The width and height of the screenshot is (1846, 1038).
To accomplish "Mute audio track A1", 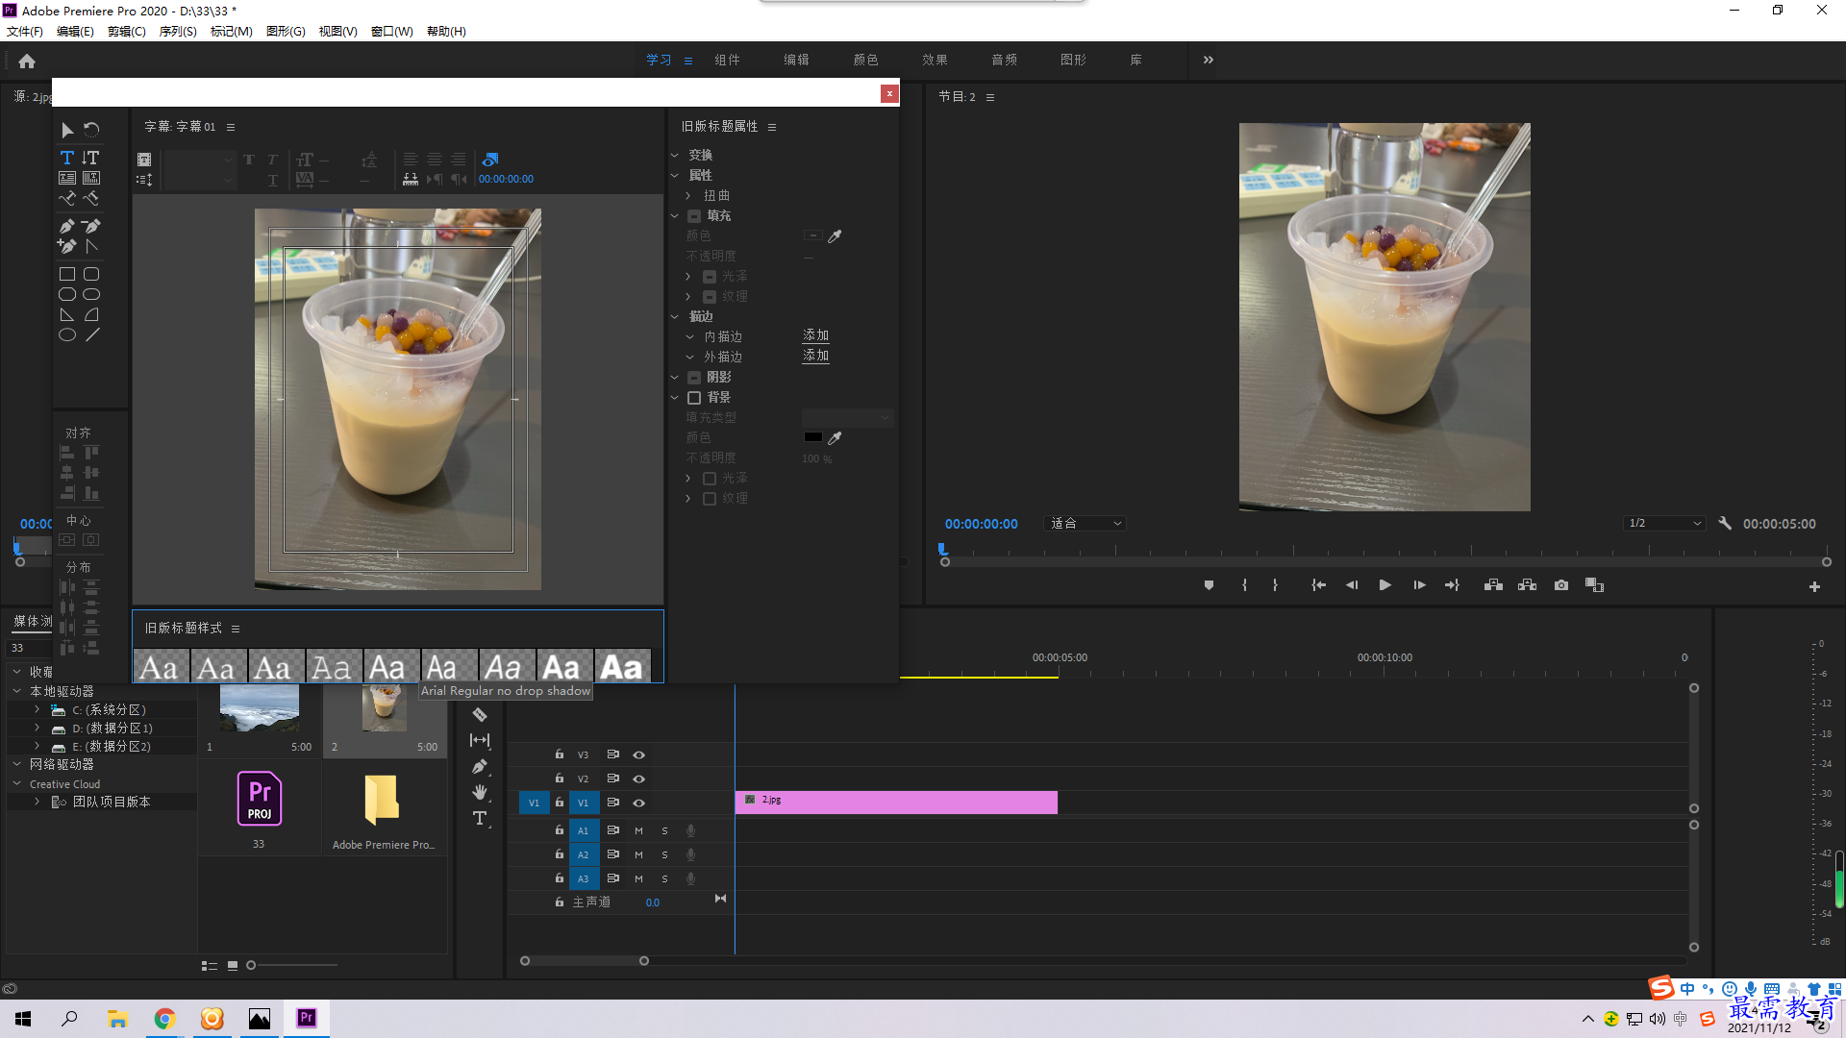I will pyautogui.click(x=638, y=830).
